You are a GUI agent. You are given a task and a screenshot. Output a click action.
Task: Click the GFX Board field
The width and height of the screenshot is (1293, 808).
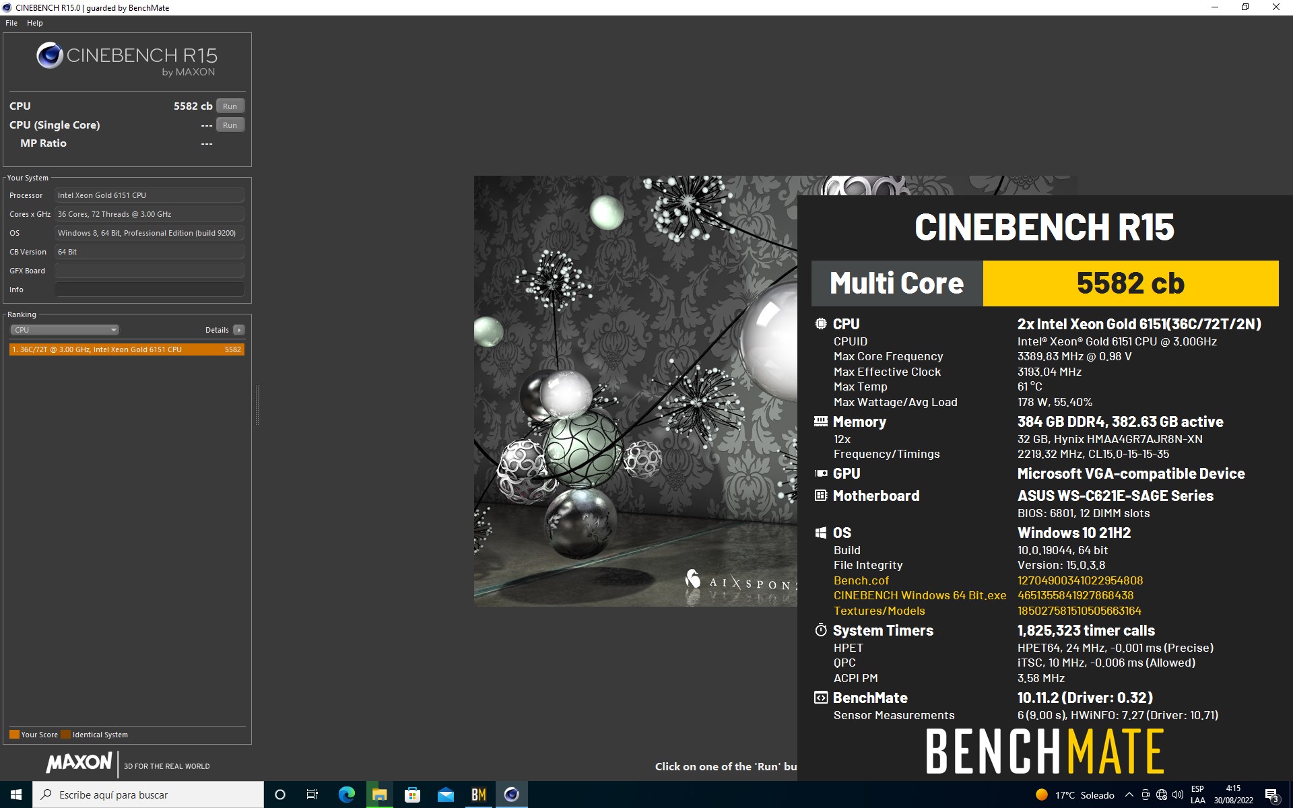(x=150, y=271)
